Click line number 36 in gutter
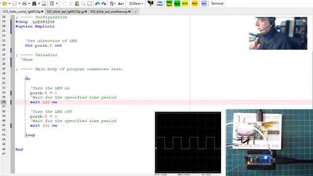The image size is (313, 176). 4,102
